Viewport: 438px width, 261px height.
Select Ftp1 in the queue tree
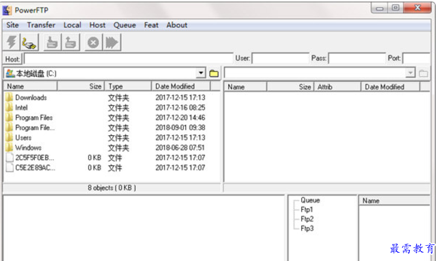(307, 210)
